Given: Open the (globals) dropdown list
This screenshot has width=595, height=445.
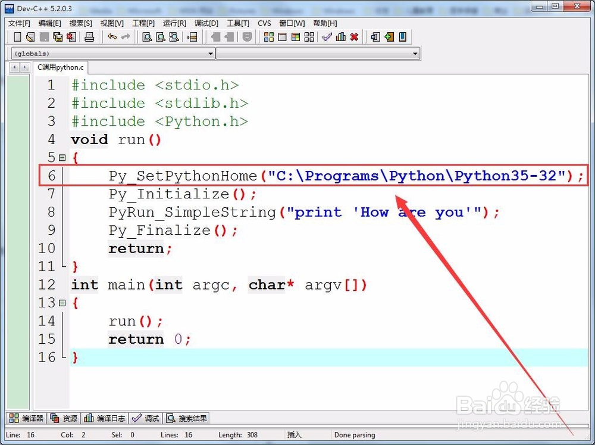Looking at the screenshot, I should (211, 53).
